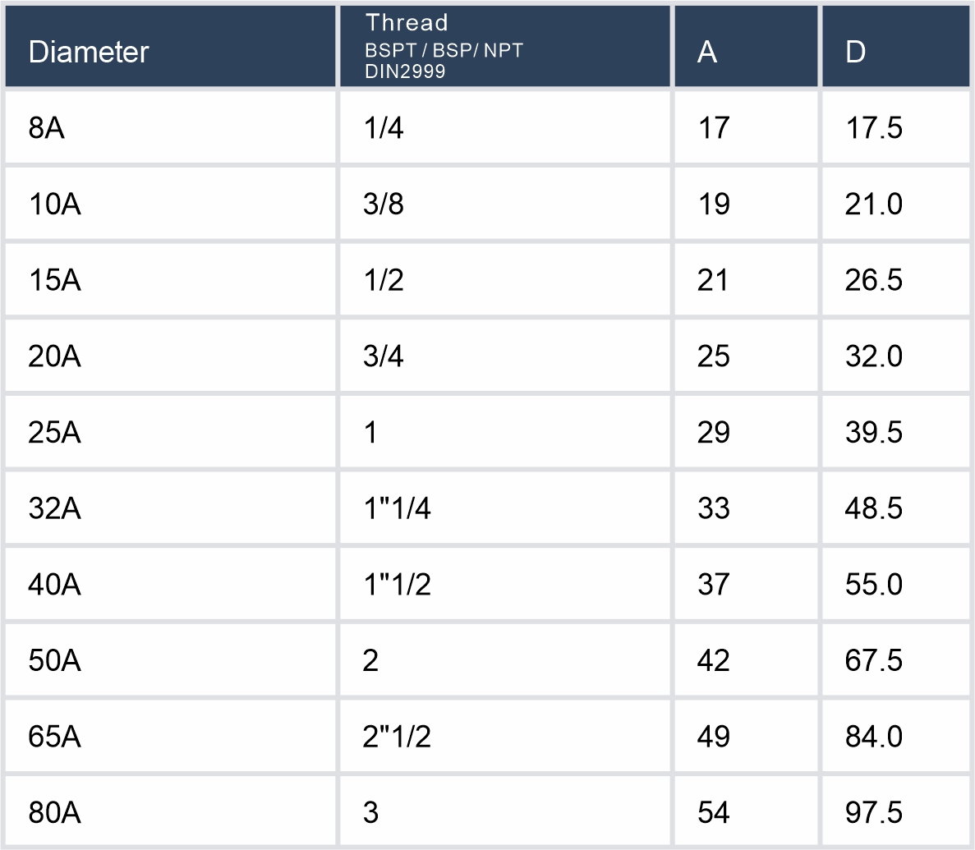Select the 17.5 D value cell
The width and height of the screenshot is (975, 850).
874,128
